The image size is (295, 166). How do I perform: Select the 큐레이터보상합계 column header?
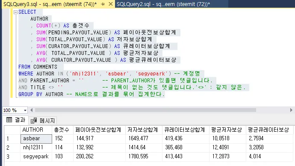pyautogui.click(x=186, y=130)
